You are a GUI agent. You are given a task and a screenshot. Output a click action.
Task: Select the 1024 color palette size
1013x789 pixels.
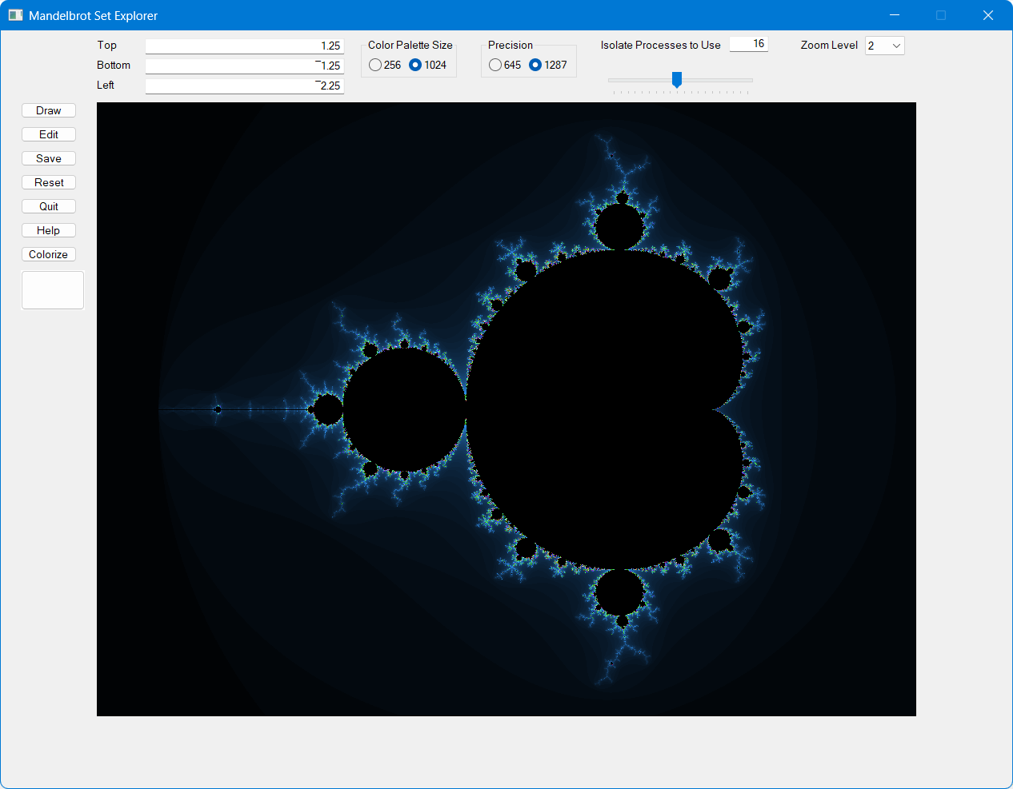pos(428,65)
